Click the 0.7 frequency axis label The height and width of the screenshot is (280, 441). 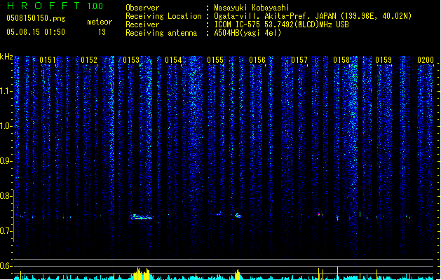(6, 231)
